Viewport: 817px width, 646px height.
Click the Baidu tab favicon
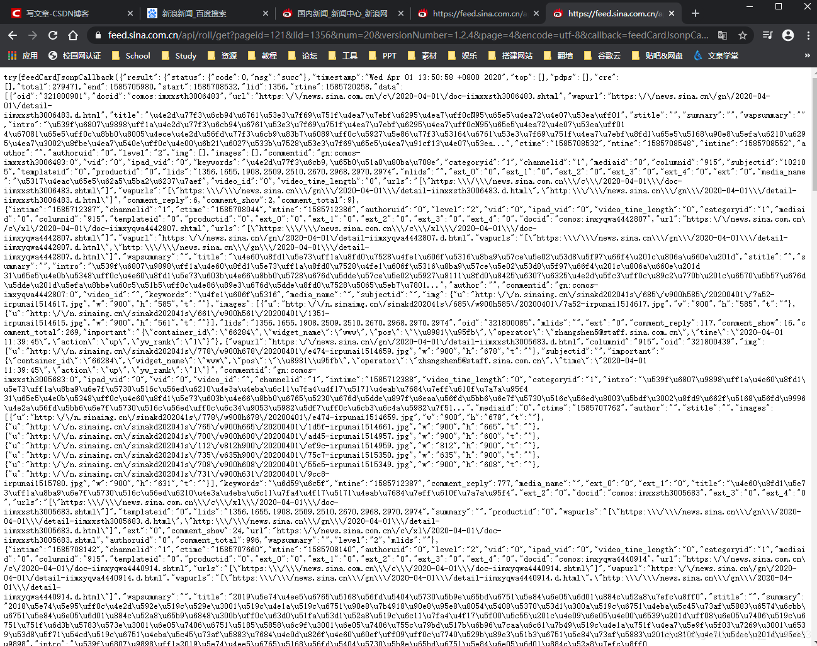pyautogui.click(x=152, y=13)
